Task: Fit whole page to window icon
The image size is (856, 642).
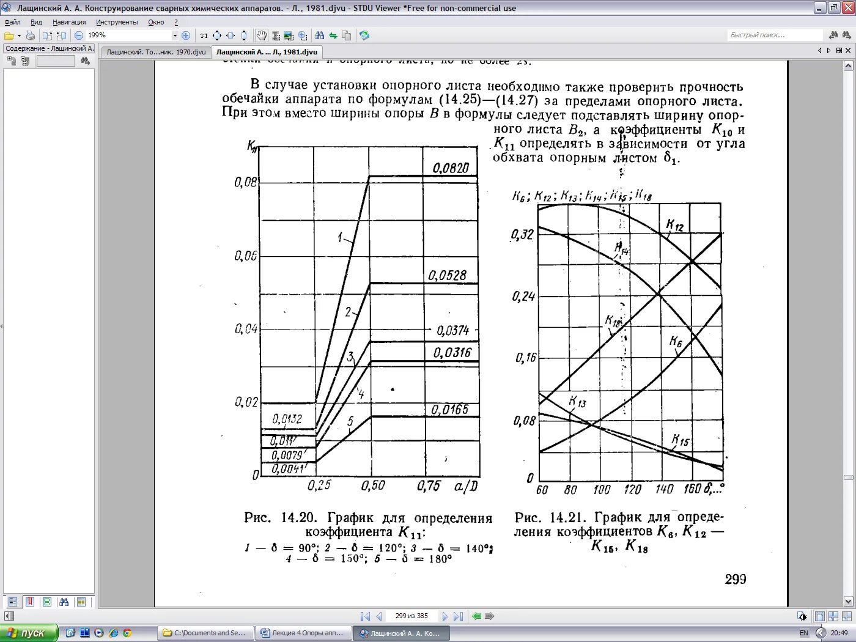Action: (217, 35)
